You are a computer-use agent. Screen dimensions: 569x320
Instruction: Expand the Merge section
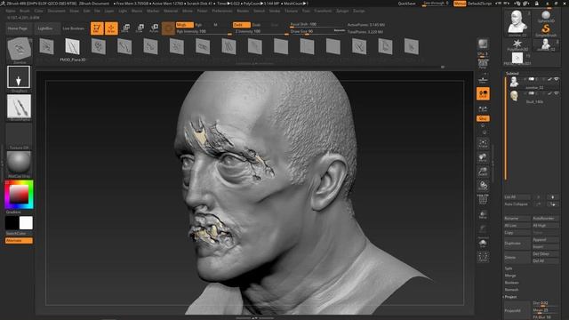[509, 276]
